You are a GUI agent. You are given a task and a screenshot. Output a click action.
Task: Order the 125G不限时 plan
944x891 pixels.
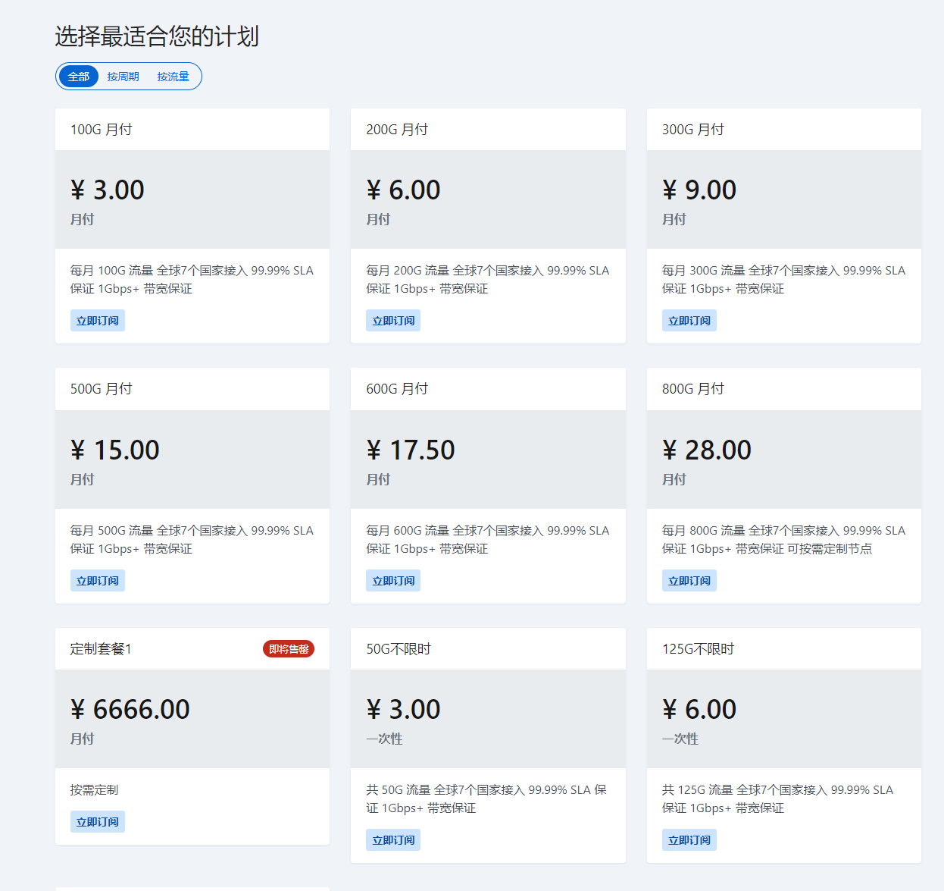[x=689, y=840]
